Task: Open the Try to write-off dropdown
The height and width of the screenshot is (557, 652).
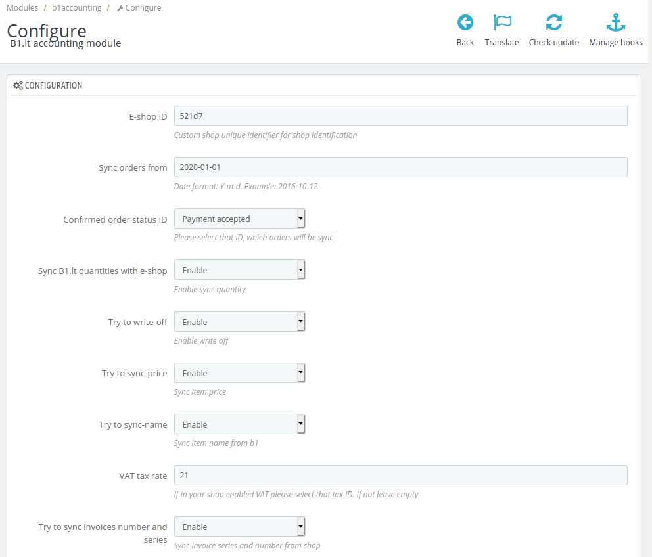Action: coord(239,322)
